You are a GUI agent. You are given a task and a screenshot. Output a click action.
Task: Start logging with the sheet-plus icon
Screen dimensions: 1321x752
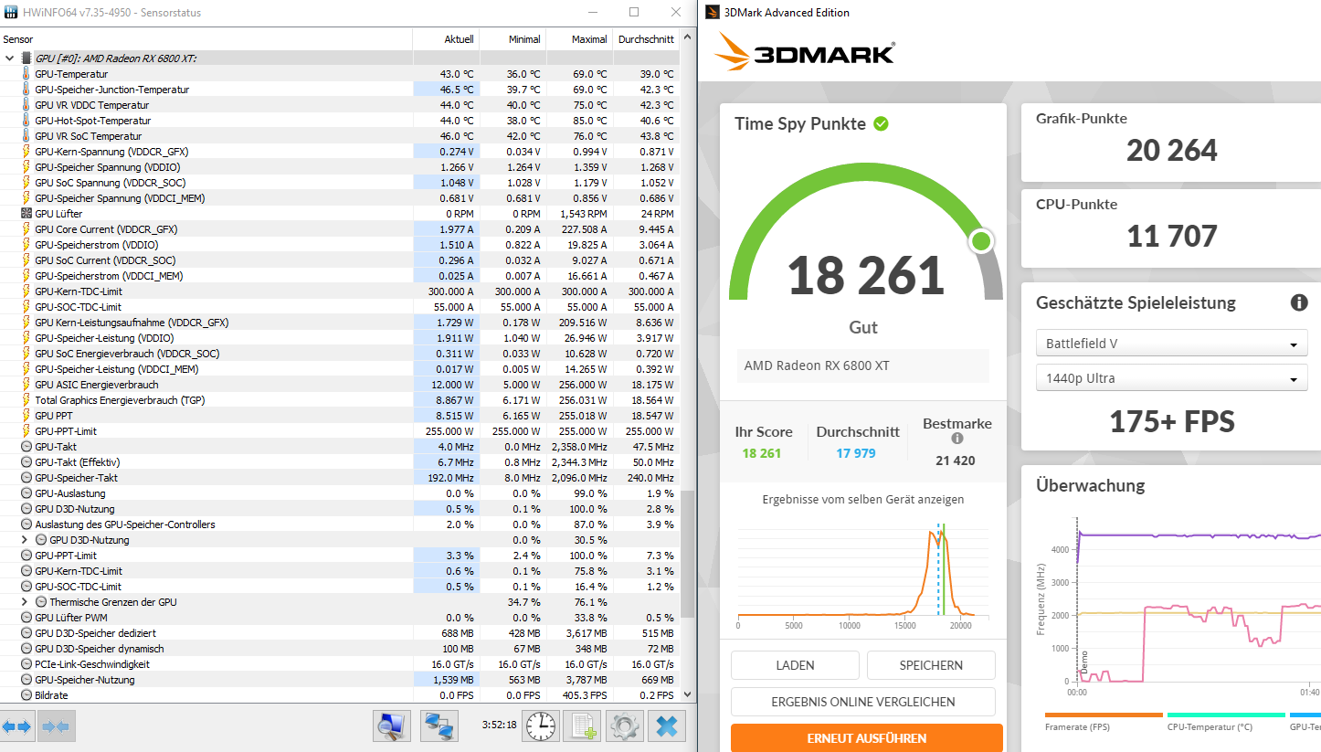(582, 726)
